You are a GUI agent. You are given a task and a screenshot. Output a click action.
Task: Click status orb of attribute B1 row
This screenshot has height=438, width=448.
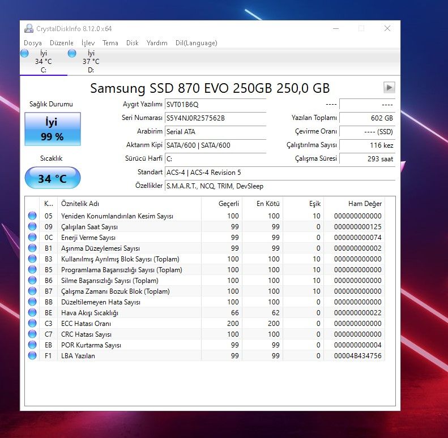32,248
